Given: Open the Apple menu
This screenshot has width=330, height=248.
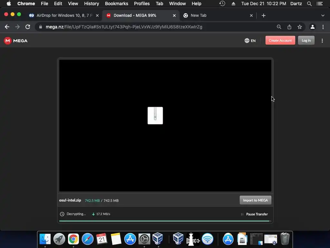Looking at the screenshot, I should point(9,4).
